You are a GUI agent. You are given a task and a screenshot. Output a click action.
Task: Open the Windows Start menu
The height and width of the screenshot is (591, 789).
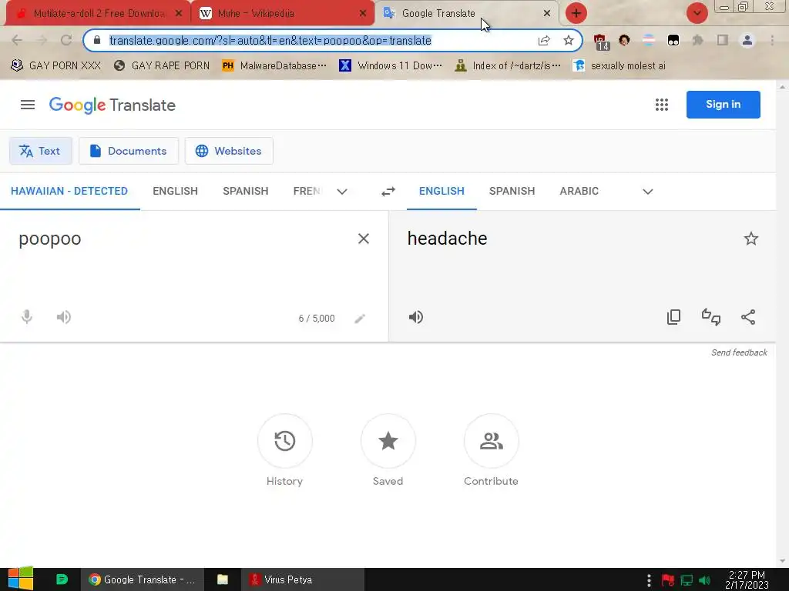coord(20,579)
